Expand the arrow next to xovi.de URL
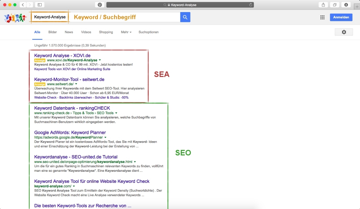360x209 pixels. (x=99, y=60)
